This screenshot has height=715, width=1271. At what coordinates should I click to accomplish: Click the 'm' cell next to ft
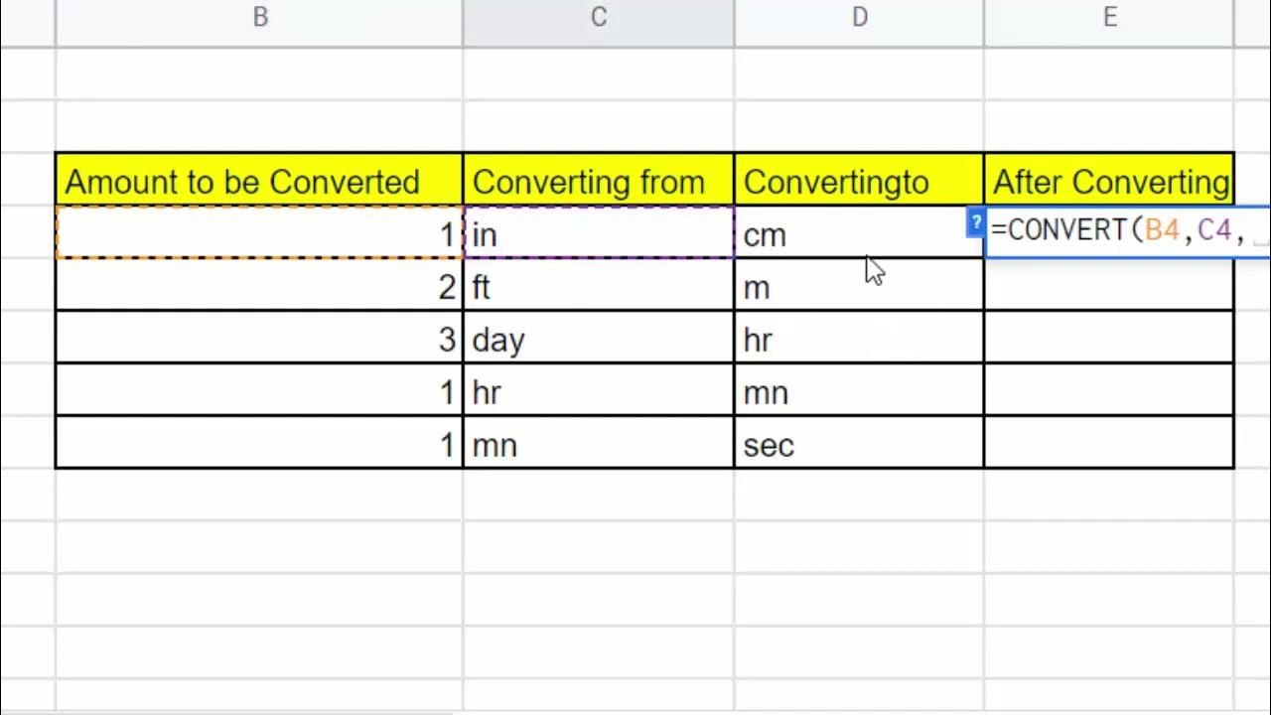(858, 288)
